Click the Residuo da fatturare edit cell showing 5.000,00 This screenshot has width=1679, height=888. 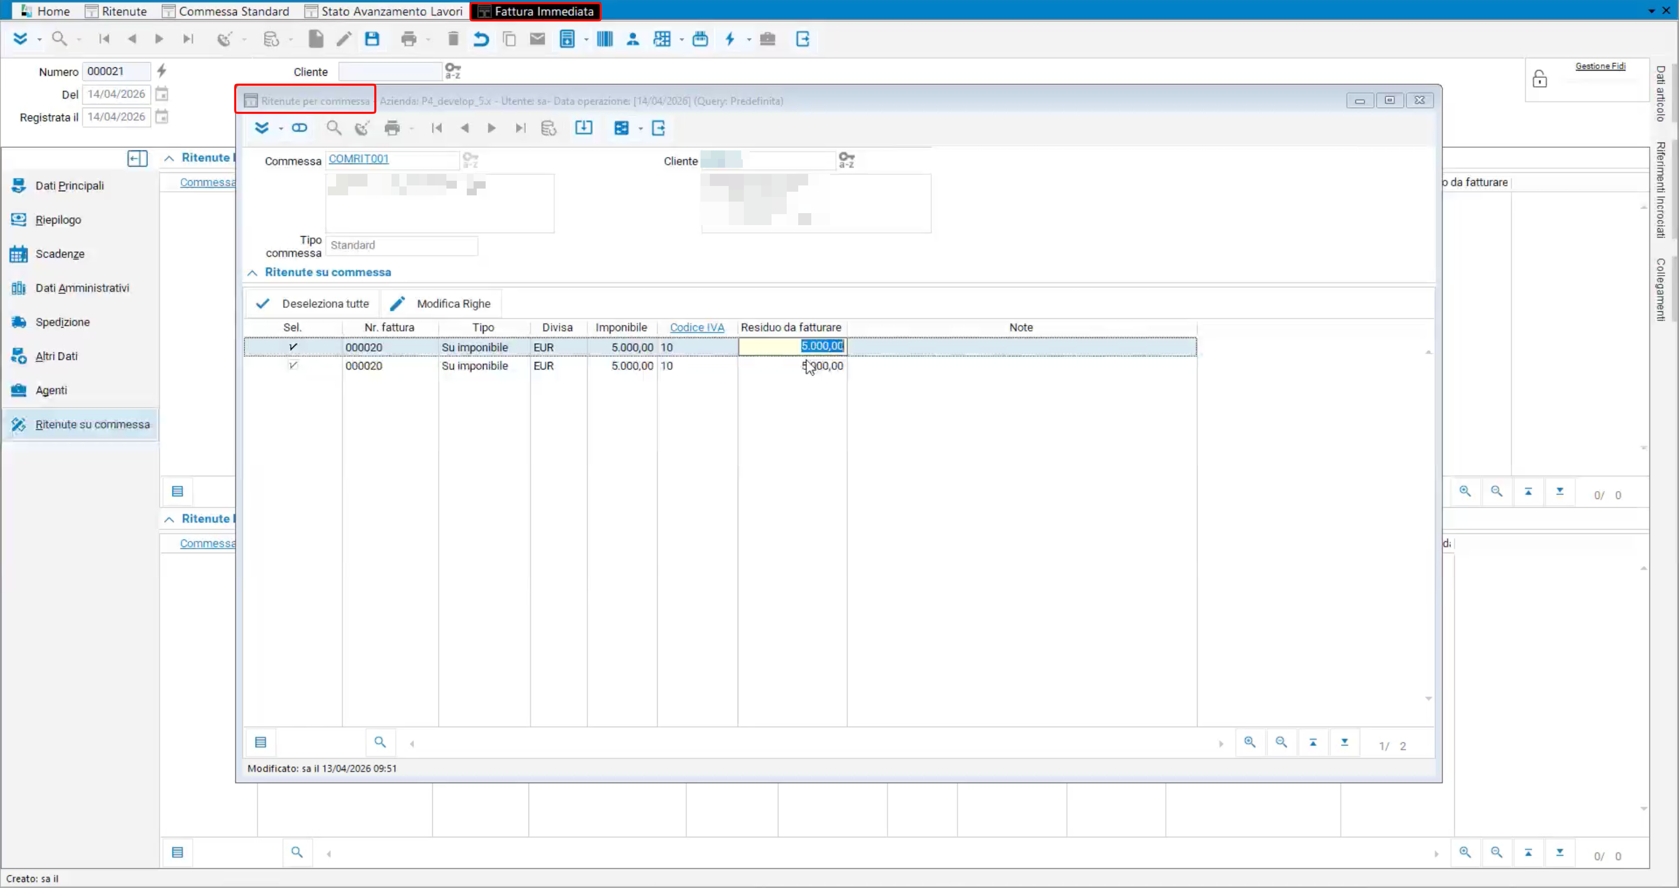tap(792, 347)
